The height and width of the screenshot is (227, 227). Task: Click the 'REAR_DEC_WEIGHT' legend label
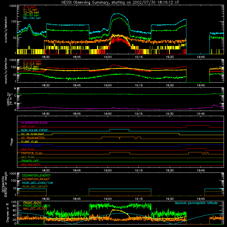pyautogui.click(x=35, y=187)
